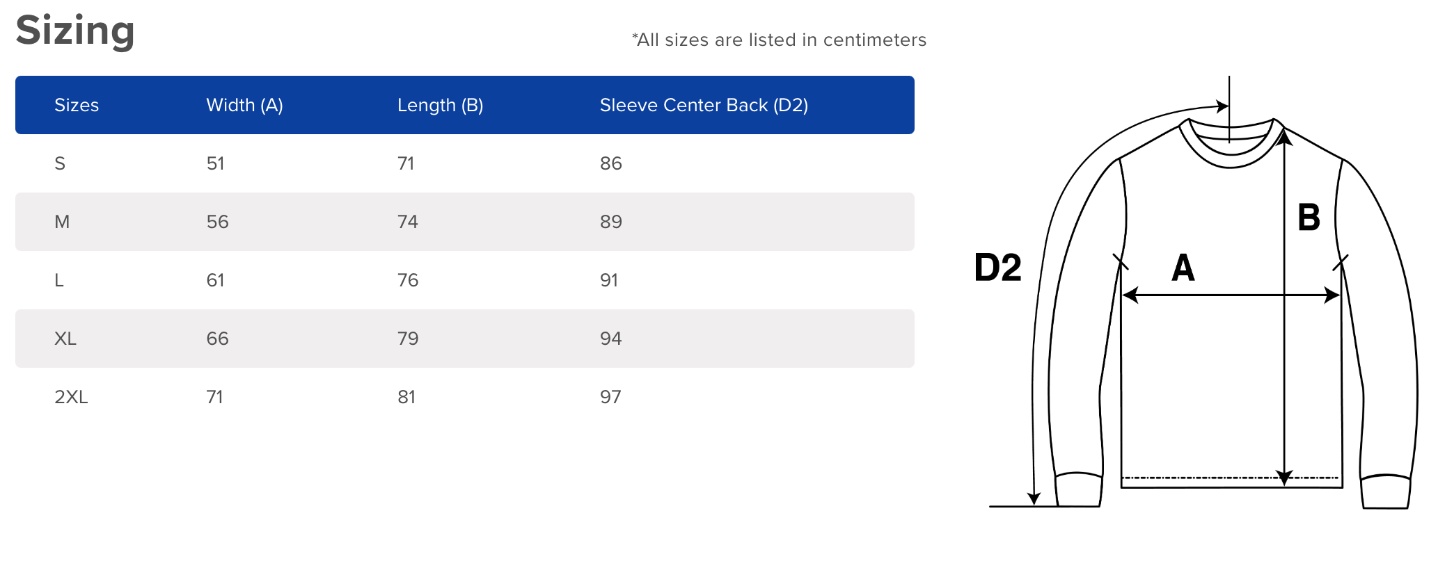Click the D2 label on sweater diagram
Screen dimensions: 1438x577
coord(997,267)
